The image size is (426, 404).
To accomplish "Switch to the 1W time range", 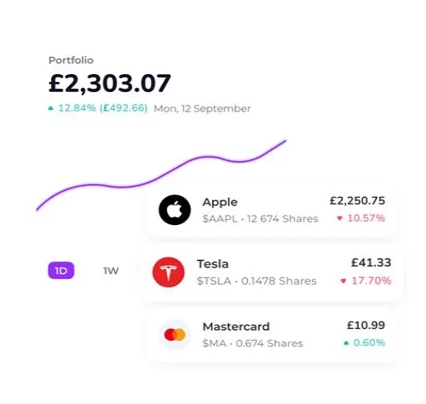I will coord(111,271).
